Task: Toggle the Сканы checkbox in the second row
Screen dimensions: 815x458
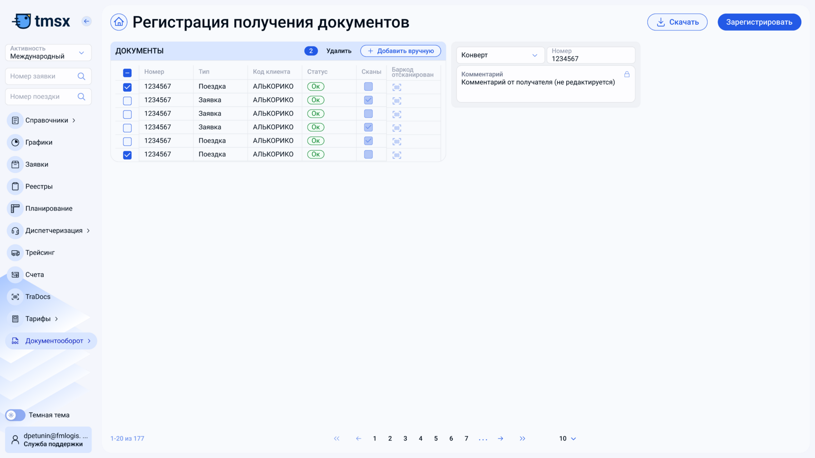Action: pyautogui.click(x=369, y=100)
